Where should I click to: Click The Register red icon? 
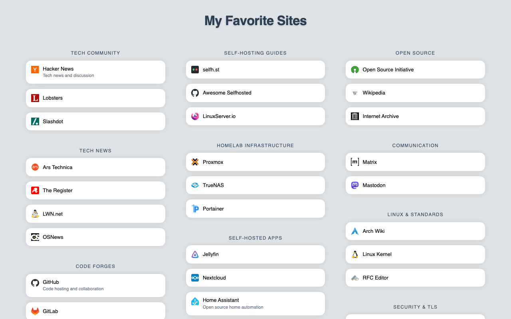coord(35,191)
